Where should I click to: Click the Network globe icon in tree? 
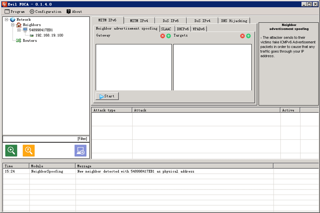pos(13,19)
